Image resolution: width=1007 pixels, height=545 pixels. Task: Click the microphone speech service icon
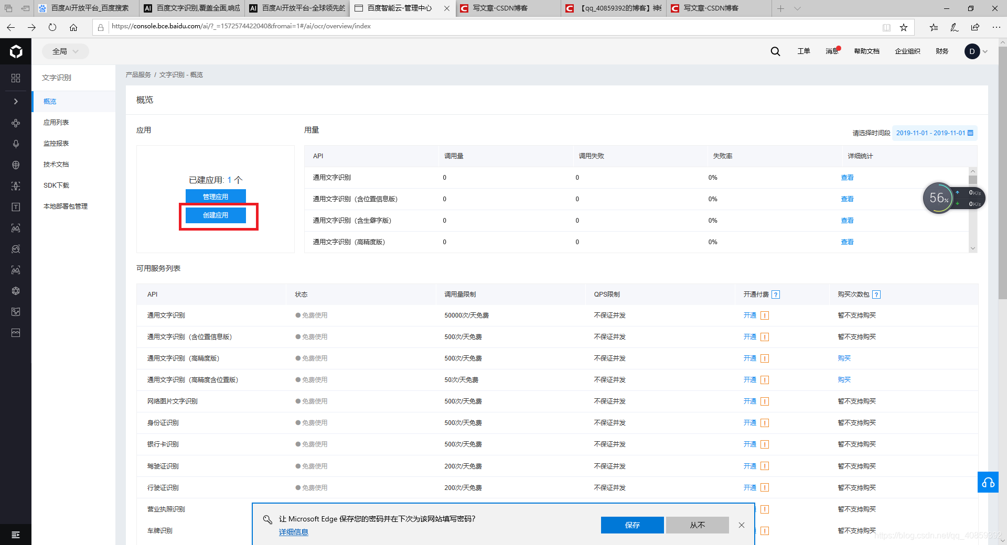coord(16,144)
